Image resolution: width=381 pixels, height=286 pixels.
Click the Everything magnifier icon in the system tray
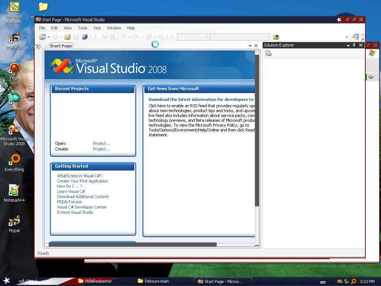pyautogui.click(x=353, y=282)
